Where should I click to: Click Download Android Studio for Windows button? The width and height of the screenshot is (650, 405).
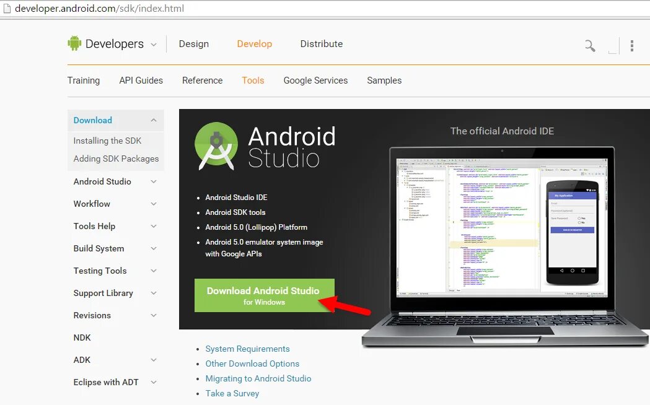tap(264, 295)
